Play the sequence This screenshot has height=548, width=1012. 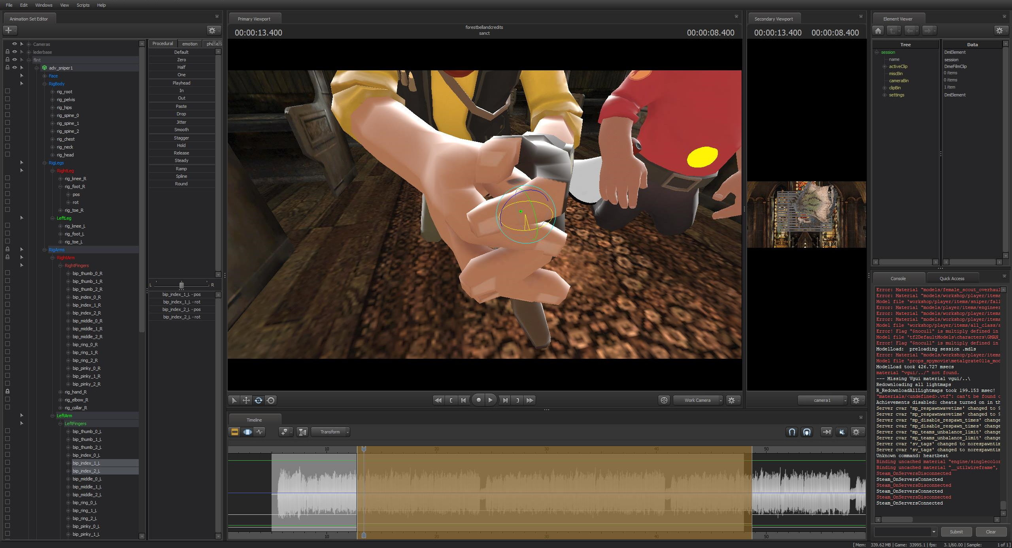click(x=490, y=400)
